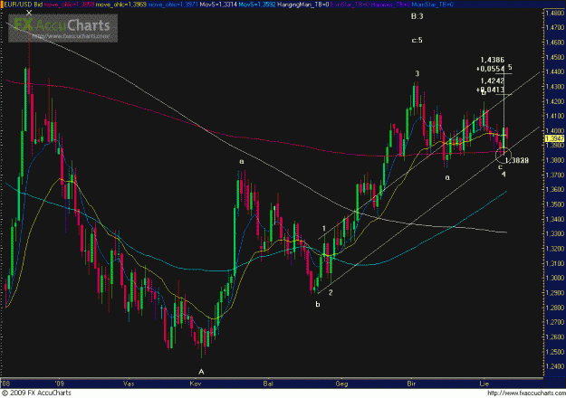Click the '08 date label on time axis
The image size is (566, 398).
click(x=5, y=384)
